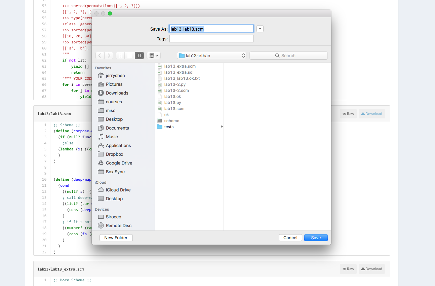Select file lab13_lab13.ok.txt
This screenshot has width=435, height=286.
(182, 78)
